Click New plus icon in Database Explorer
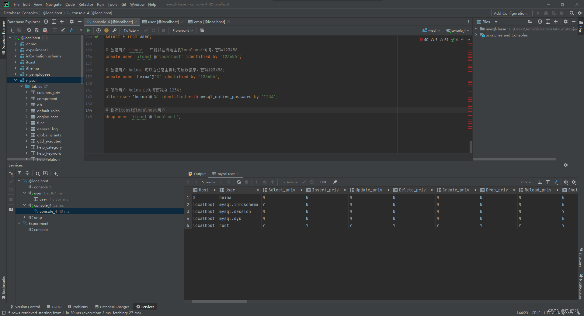This screenshot has height=316, width=584. [x=12, y=30]
